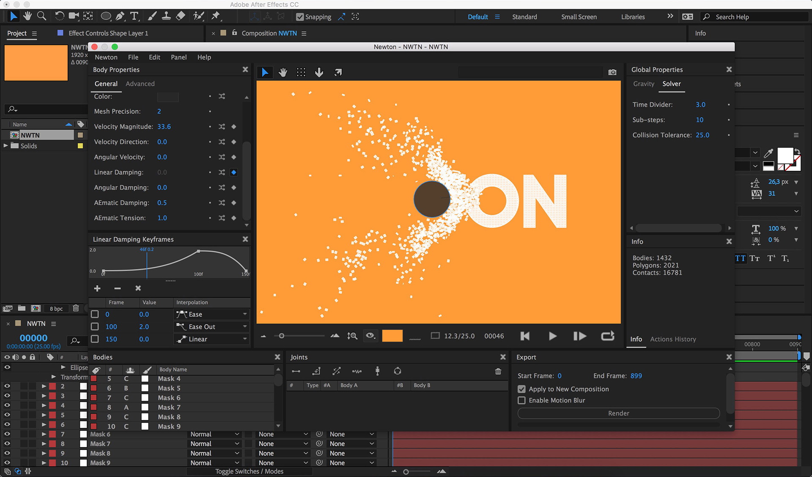The image size is (812, 477).
Task: Toggle Enable Motion Blur checkbox
Action: (521, 400)
